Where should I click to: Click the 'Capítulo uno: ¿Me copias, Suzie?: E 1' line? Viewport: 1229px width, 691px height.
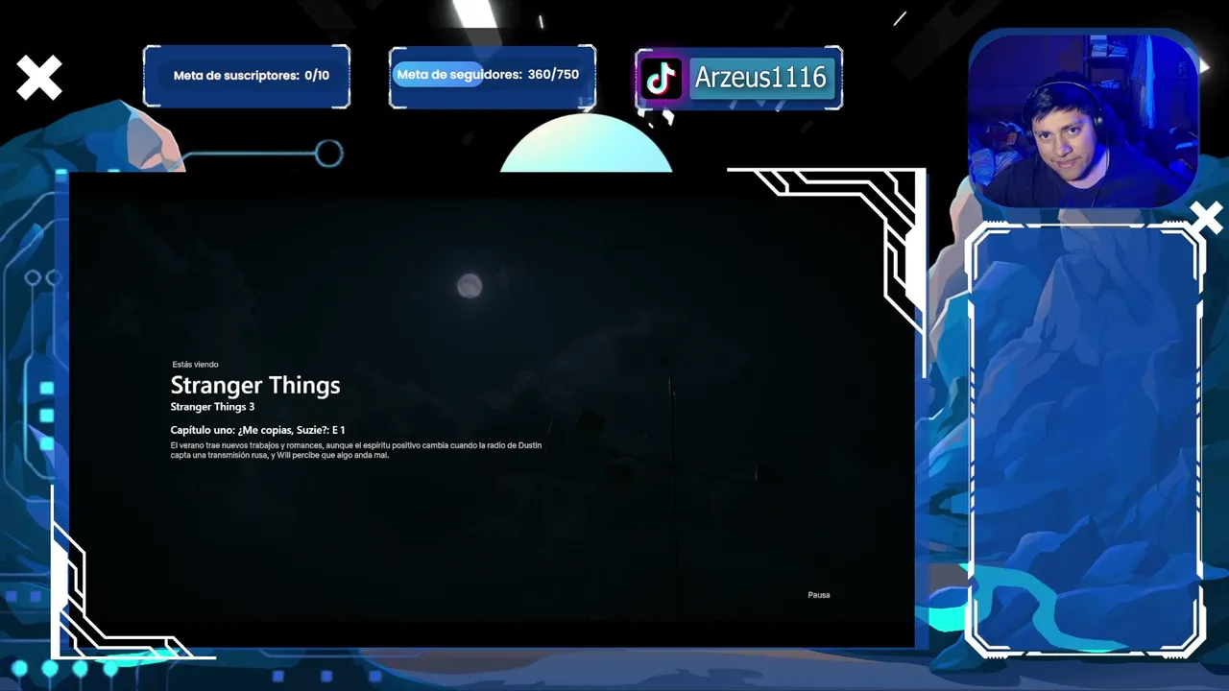click(x=257, y=430)
